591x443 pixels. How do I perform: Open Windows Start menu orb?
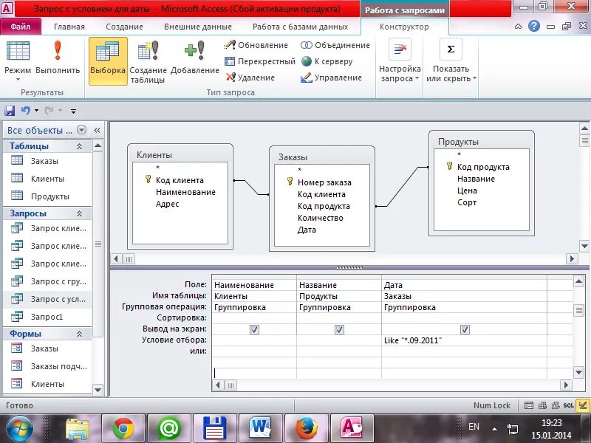coord(19,428)
